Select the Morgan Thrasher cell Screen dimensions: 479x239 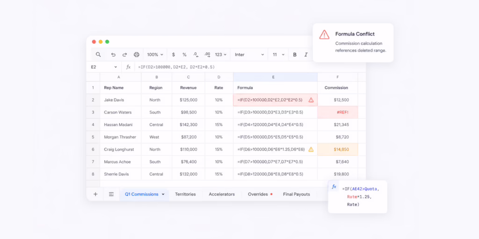120,137
